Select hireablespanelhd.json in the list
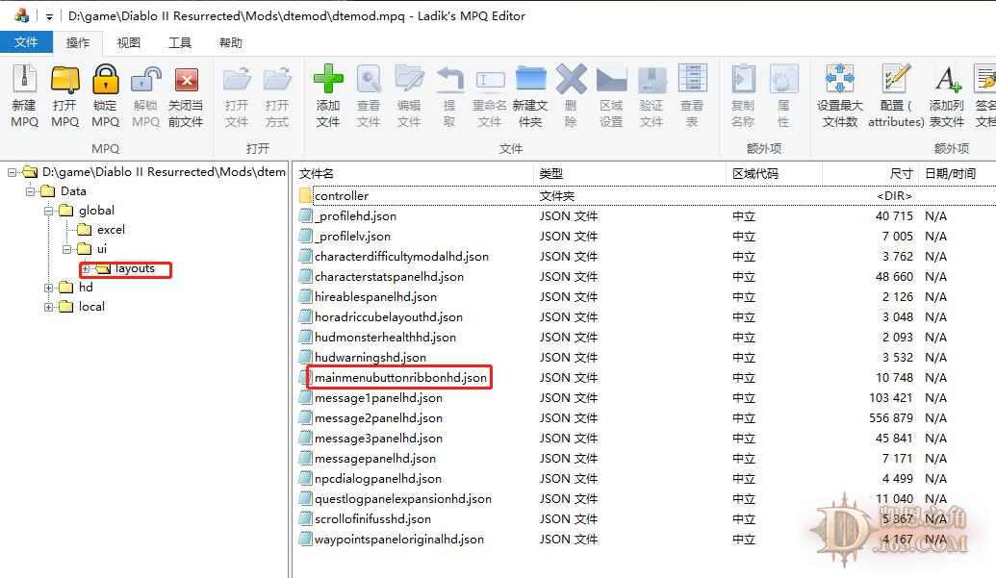The width and height of the screenshot is (996, 578). [375, 297]
